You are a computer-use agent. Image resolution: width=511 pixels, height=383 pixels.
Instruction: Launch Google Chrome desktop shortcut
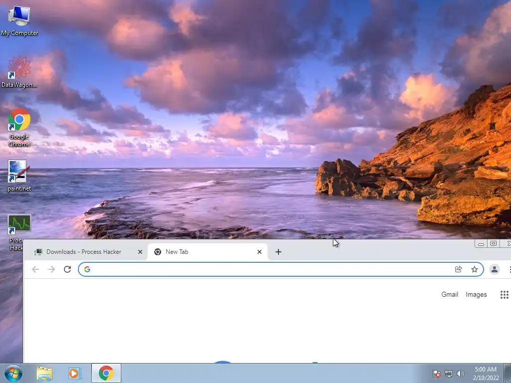[x=19, y=128]
